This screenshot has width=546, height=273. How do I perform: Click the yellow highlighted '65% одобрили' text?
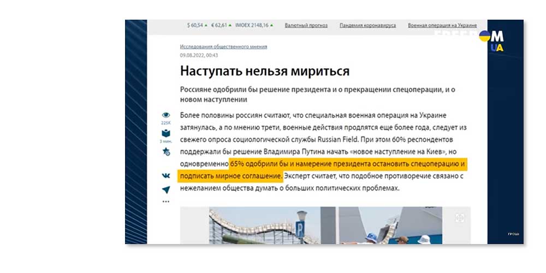349,164
